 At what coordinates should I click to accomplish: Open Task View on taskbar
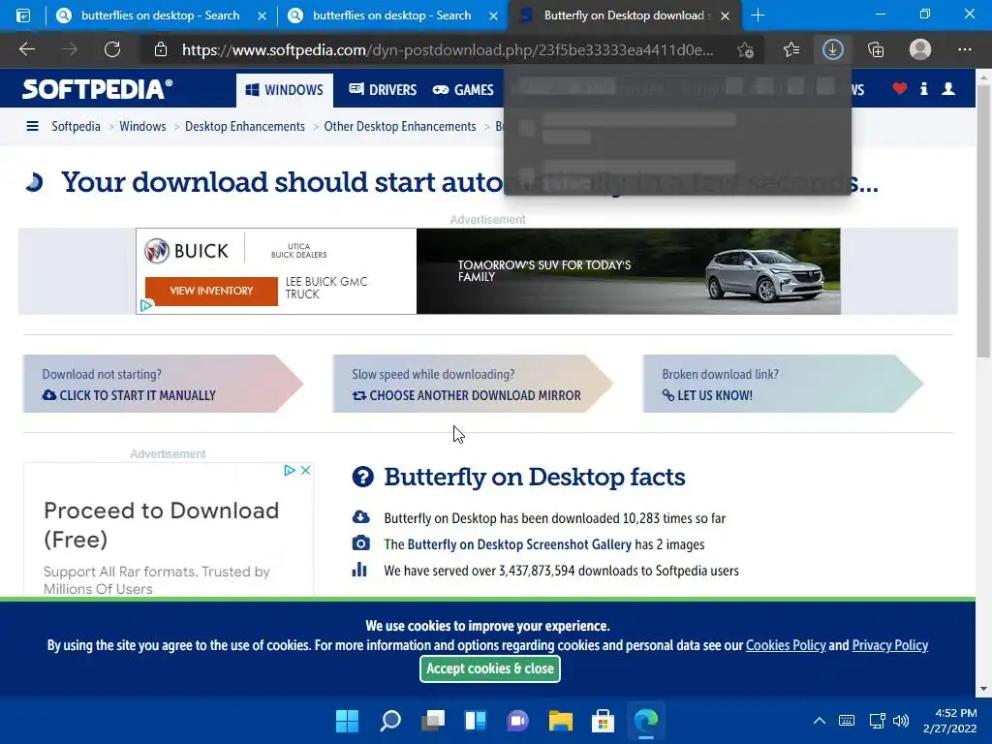(x=433, y=721)
